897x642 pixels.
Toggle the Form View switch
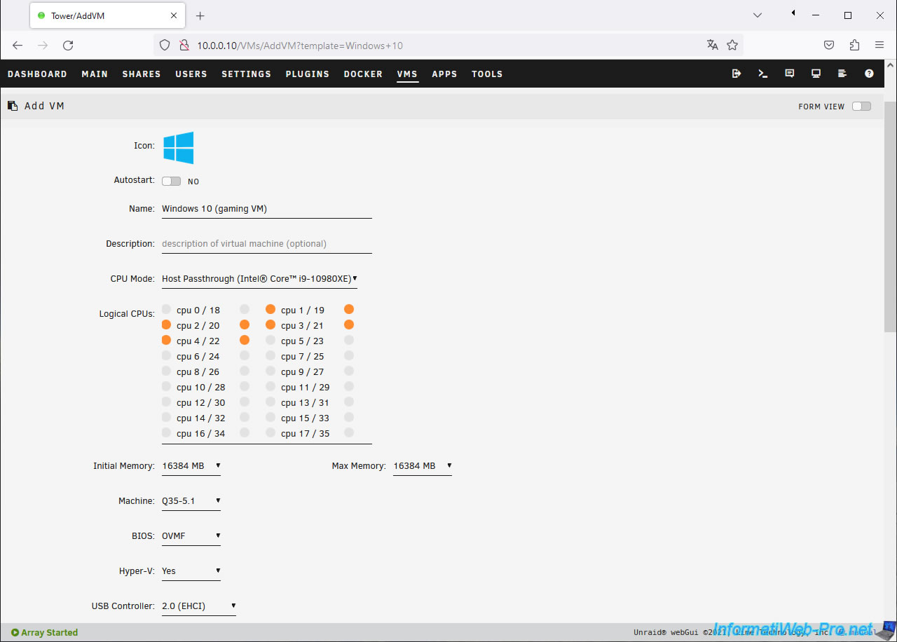pyautogui.click(x=862, y=107)
